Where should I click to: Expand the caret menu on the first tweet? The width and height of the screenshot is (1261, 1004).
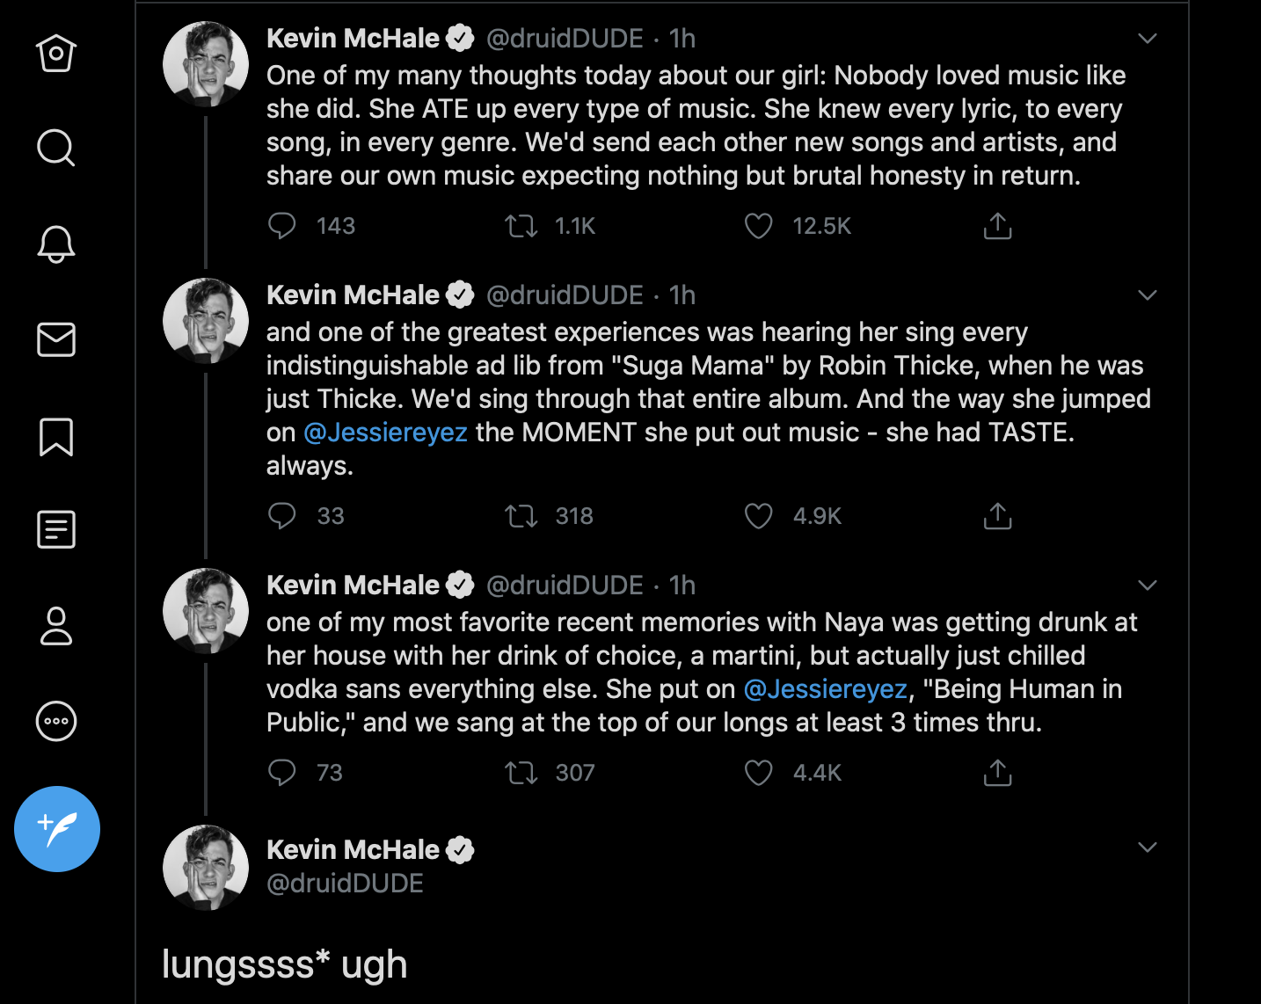pyautogui.click(x=1147, y=39)
